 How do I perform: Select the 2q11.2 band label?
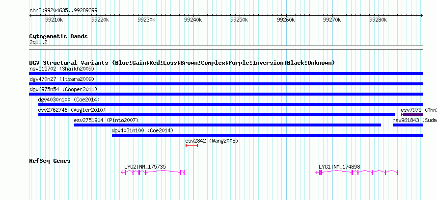[38, 42]
